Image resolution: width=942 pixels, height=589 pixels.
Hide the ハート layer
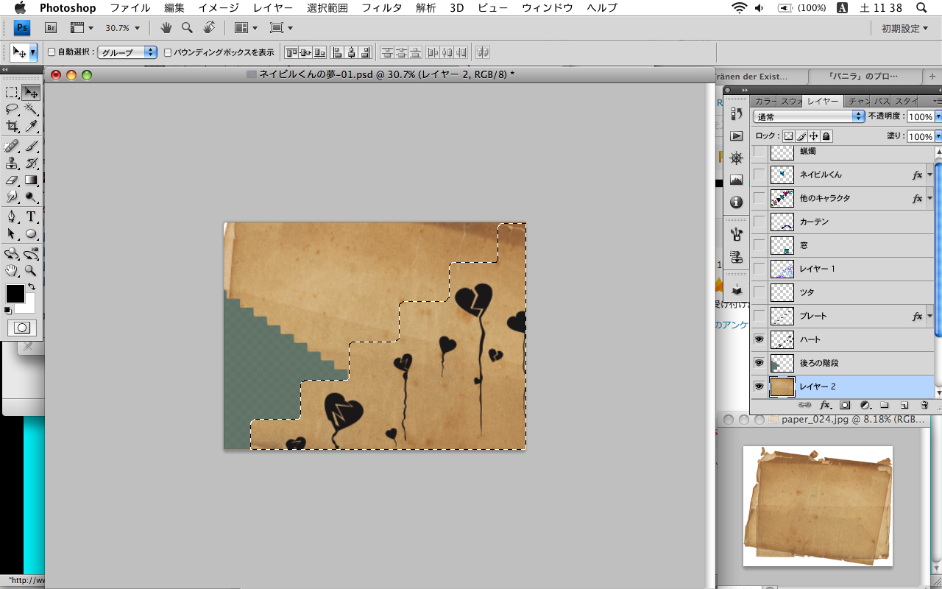click(759, 339)
